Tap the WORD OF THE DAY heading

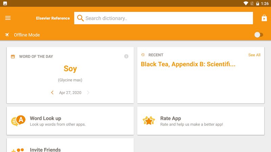pos(36,56)
